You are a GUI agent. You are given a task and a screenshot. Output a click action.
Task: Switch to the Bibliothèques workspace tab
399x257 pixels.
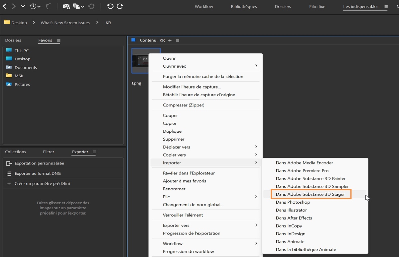click(244, 7)
